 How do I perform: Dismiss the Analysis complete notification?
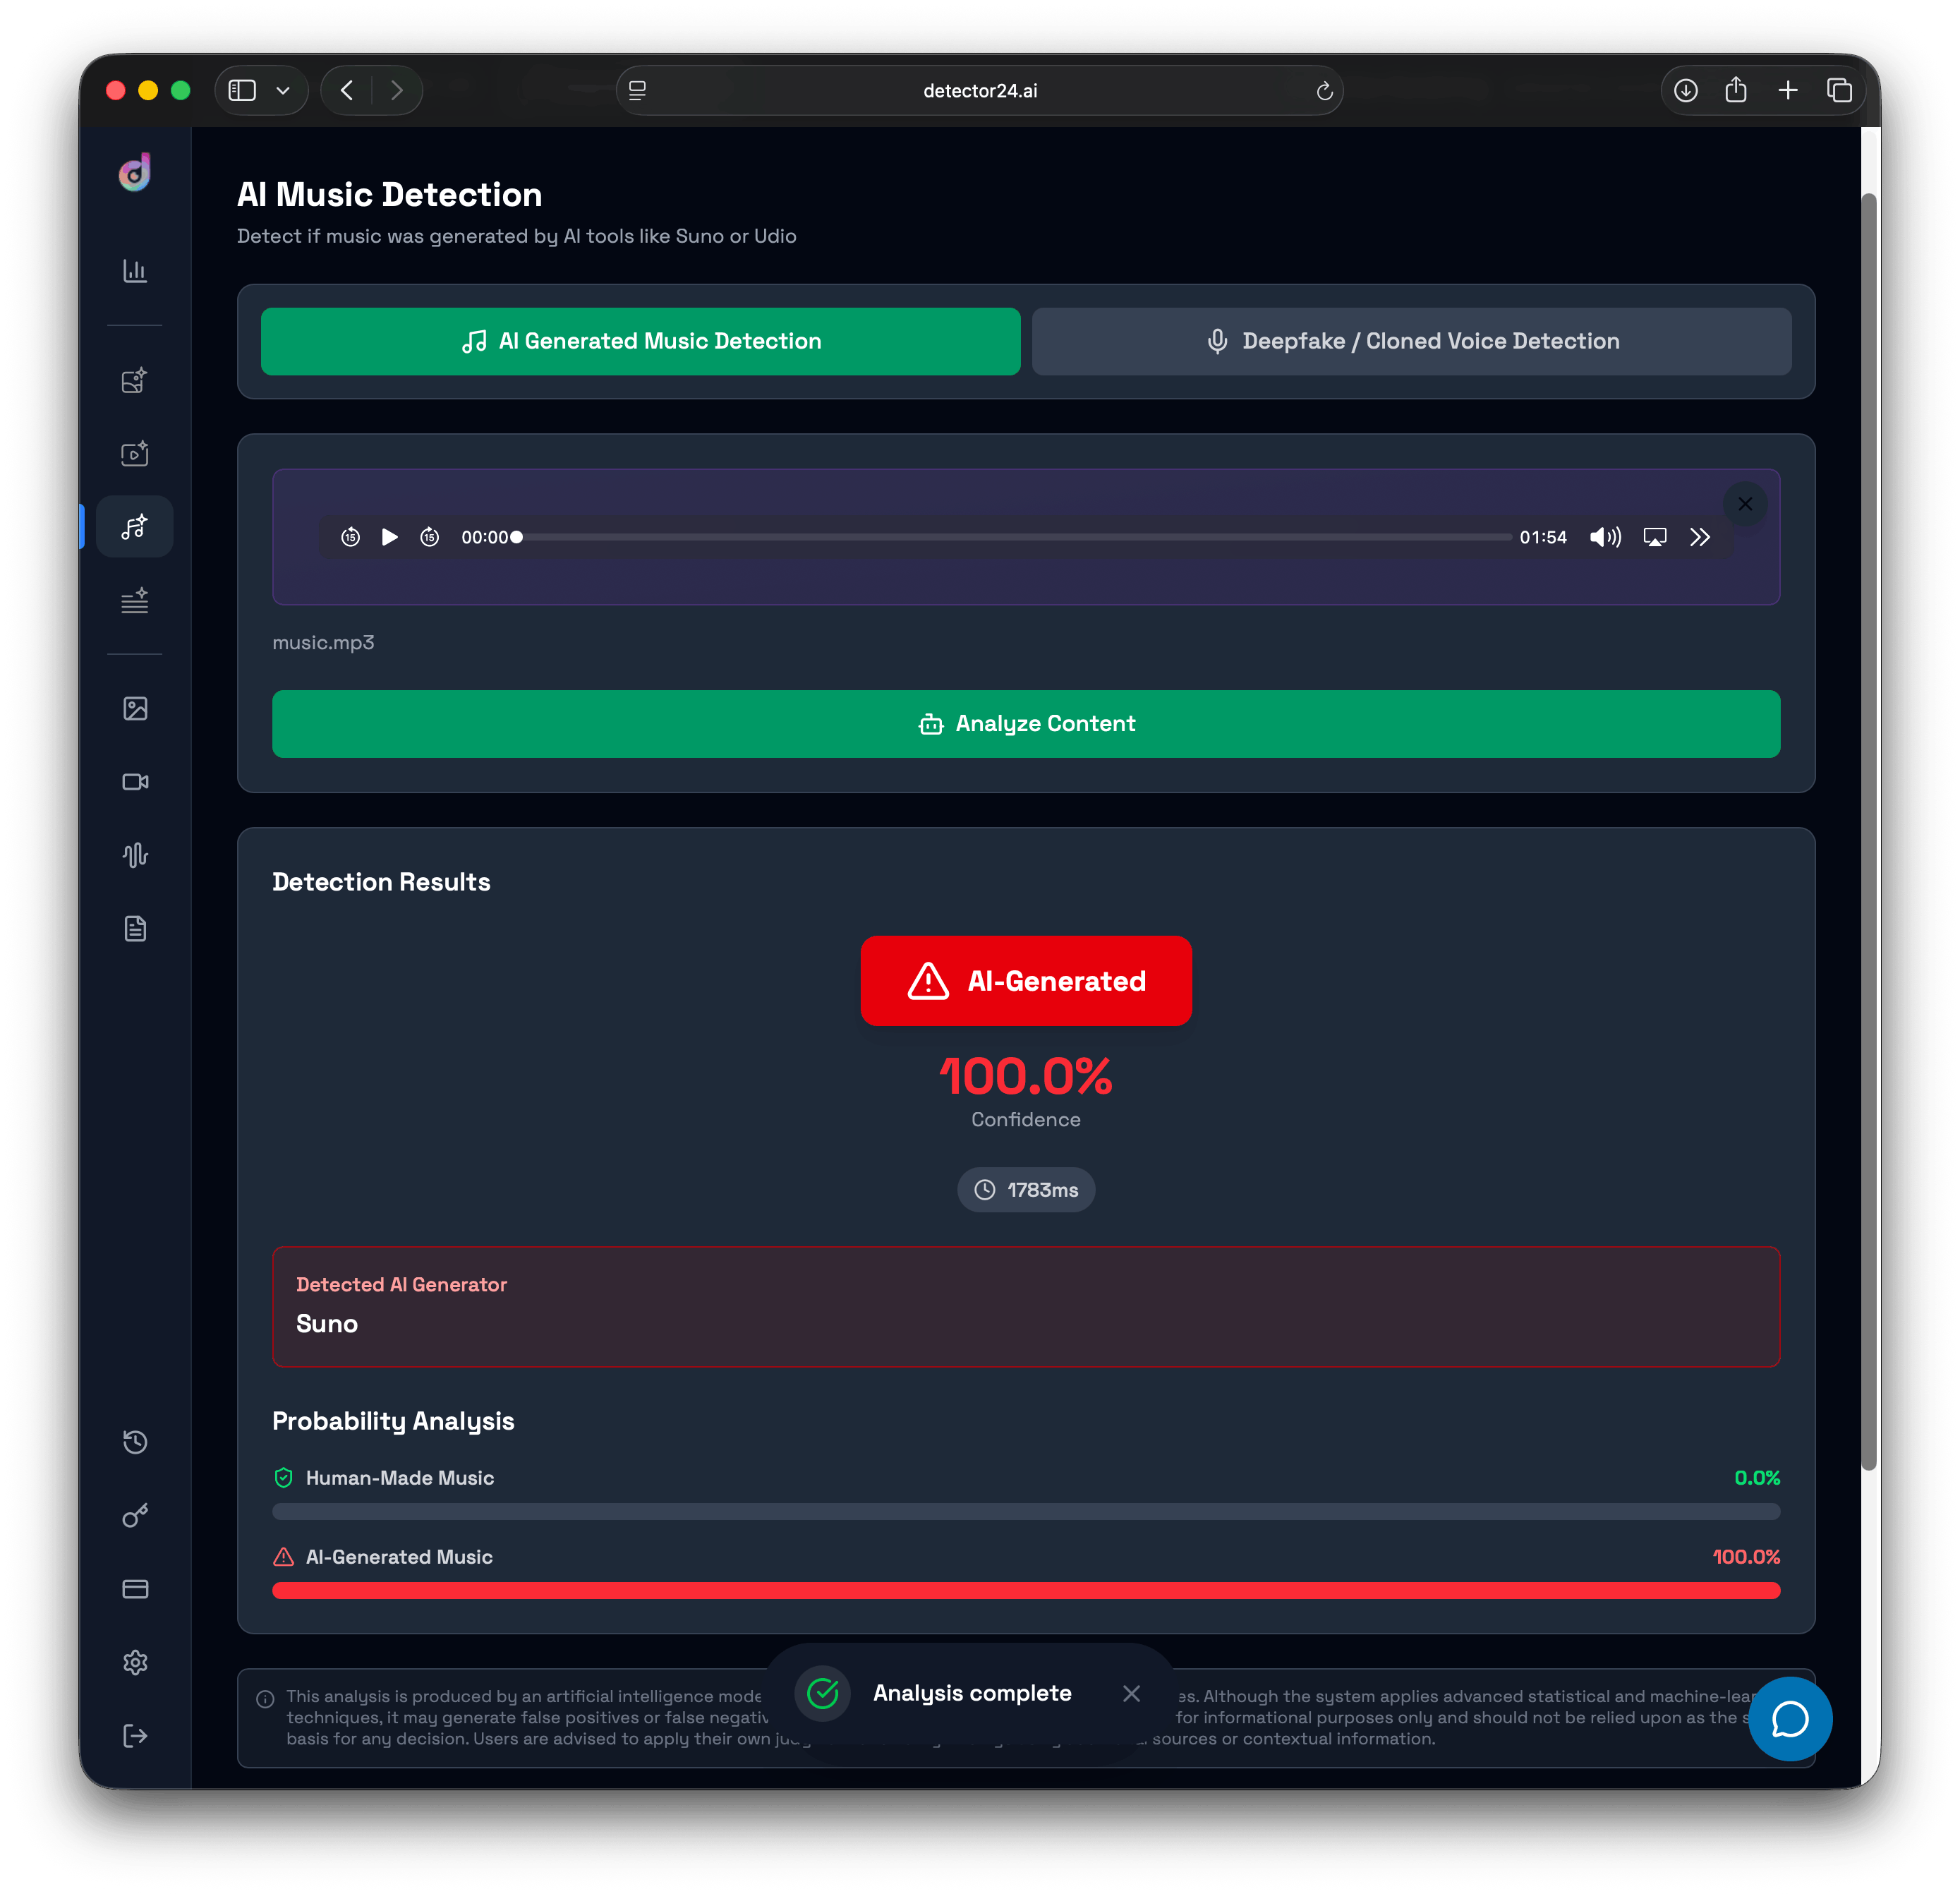coord(1131,1693)
